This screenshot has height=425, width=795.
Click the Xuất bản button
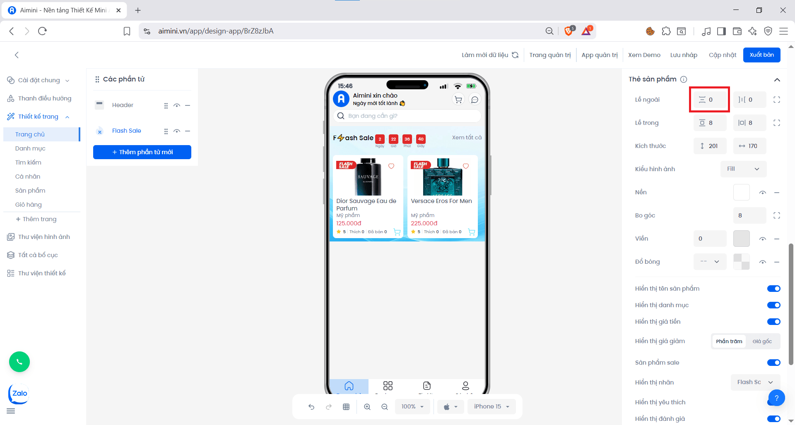click(x=761, y=55)
